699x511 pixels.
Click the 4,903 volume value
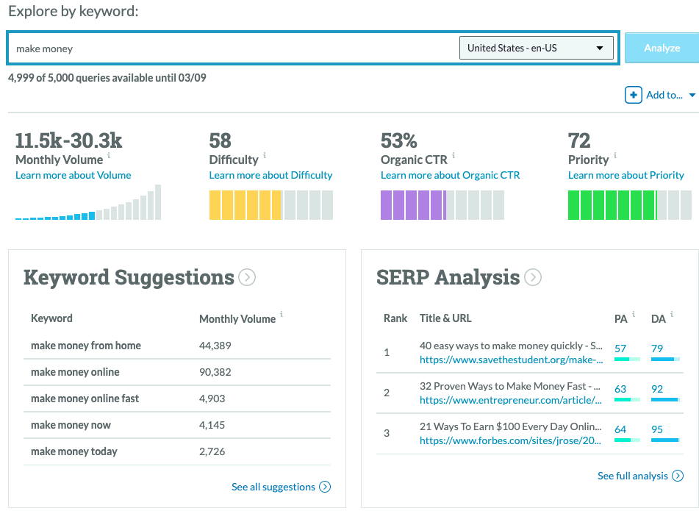tap(212, 399)
